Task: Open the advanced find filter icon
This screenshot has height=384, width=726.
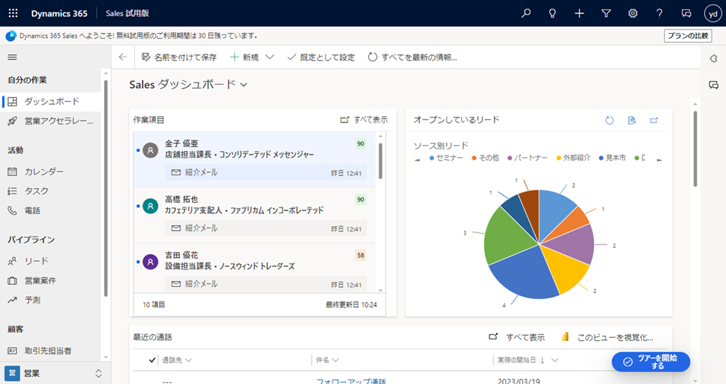Action: (x=606, y=13)
